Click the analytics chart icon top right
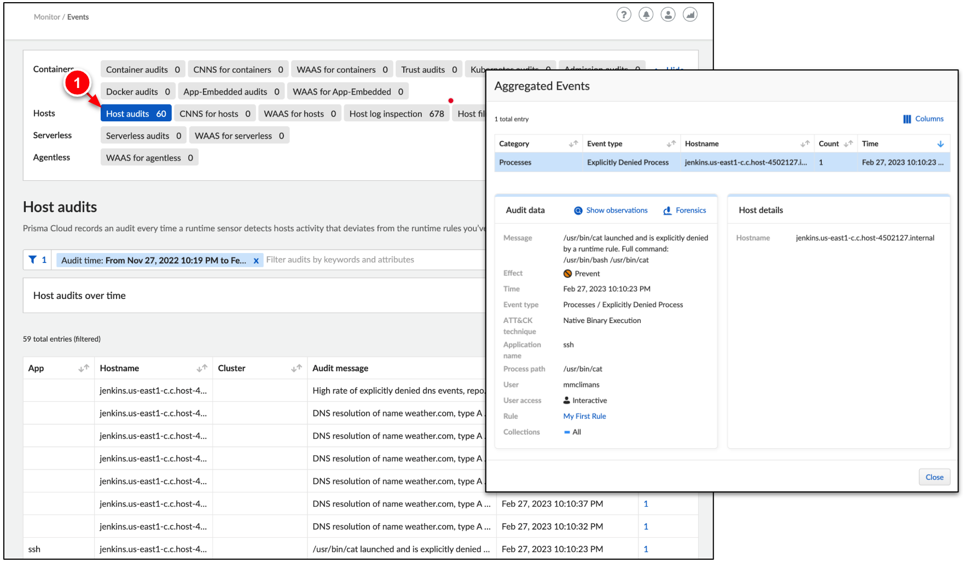 [x=690, y=14]
